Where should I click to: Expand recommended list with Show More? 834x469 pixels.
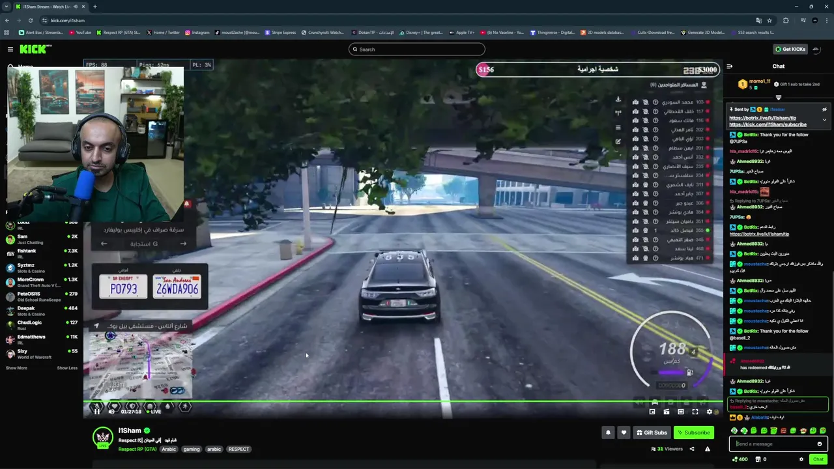point(16,368)
